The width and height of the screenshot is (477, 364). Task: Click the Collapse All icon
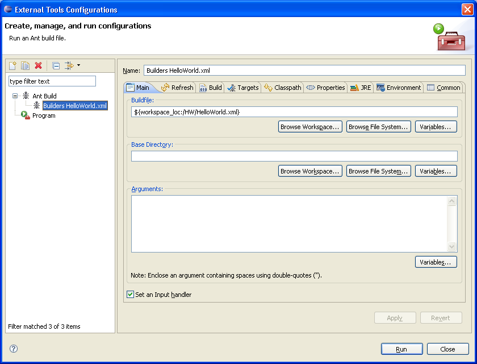[56, 65]
